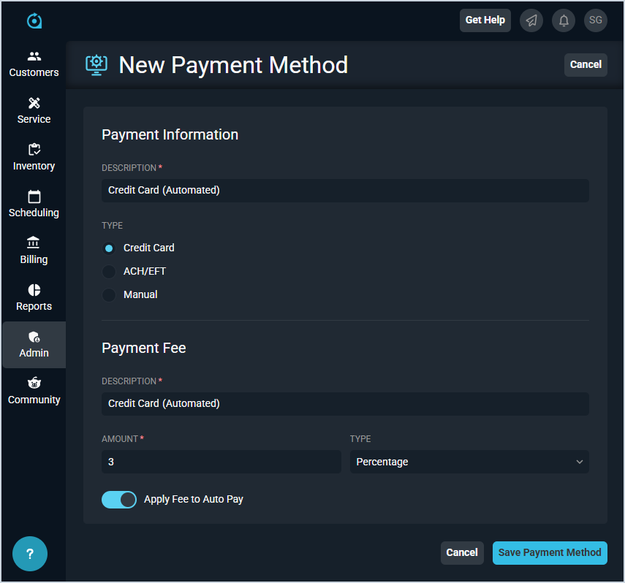Open the SG user profile avatar

pos(596,20)
